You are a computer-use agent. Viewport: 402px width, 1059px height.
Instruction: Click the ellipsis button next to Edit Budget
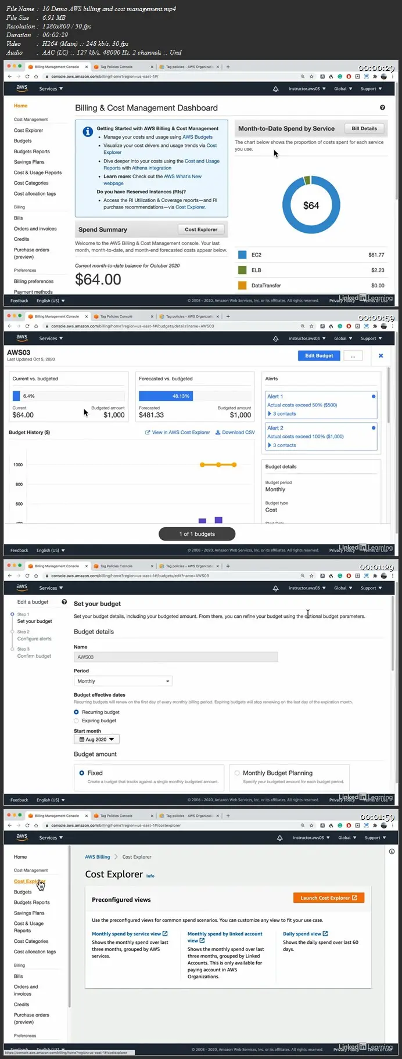pos(353,355)
